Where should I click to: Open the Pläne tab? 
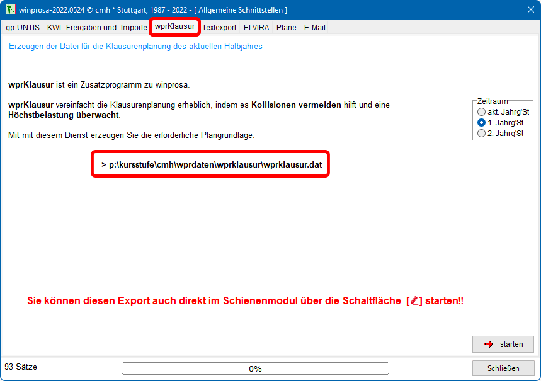pyautogui.click(x=287, y=28)
